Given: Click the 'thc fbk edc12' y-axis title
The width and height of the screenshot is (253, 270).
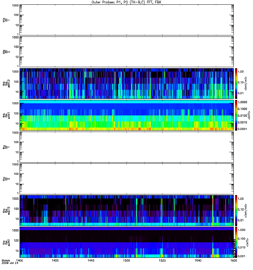Looking at the screenshot, I should [6, 210].
